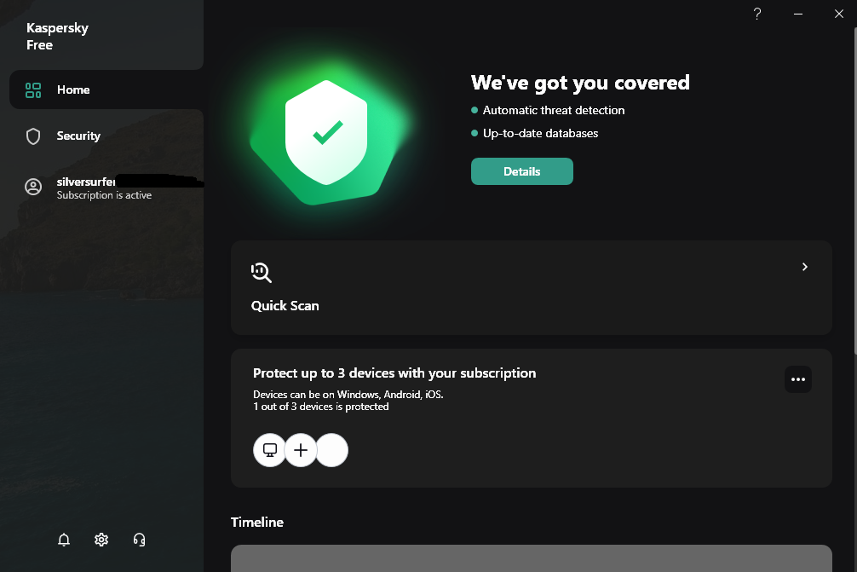Click the notifications bell icon
857x572 pixels.
[64, 540]
